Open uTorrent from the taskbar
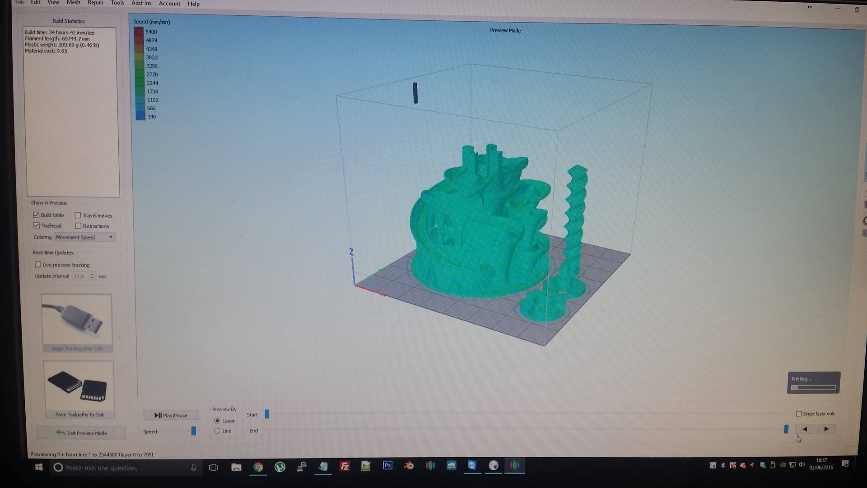 point(280,467)
